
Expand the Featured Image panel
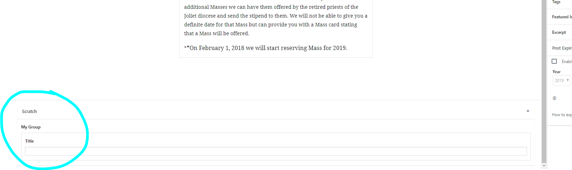coord(561,17)
